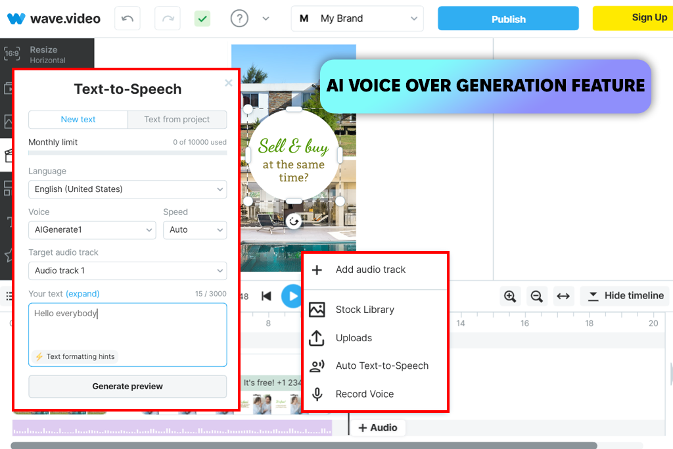Fit timeline to width icon
This screenshot has height=449, width=673.
(x=563, y=296)
